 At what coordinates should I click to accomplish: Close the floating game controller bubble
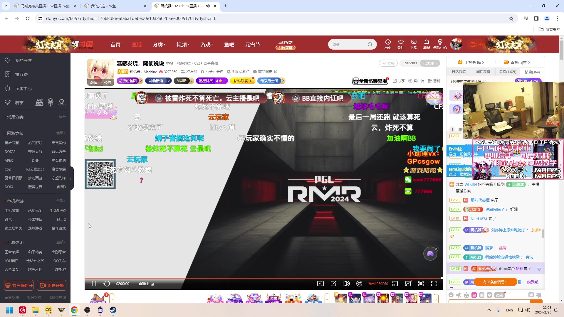tap(436, 249)
